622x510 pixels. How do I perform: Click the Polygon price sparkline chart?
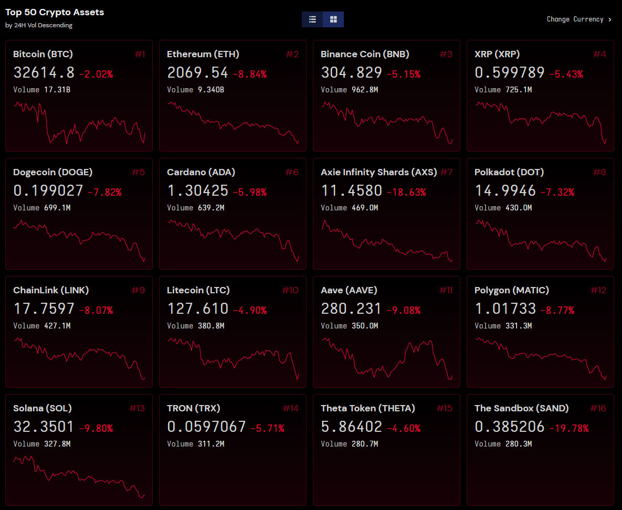click(541, 358)
